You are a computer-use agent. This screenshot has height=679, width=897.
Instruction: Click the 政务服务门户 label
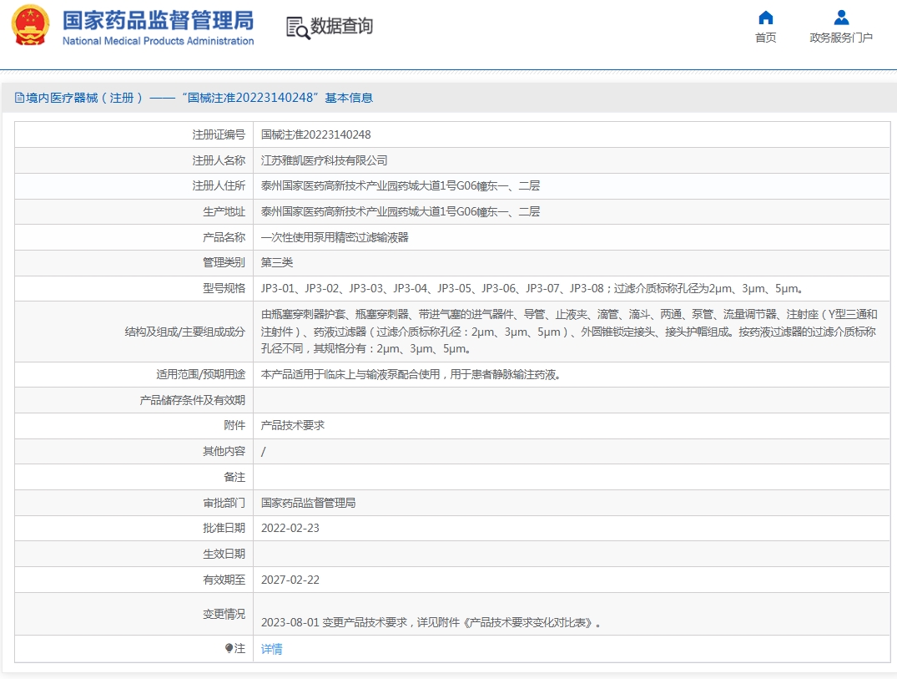[841, 38]
